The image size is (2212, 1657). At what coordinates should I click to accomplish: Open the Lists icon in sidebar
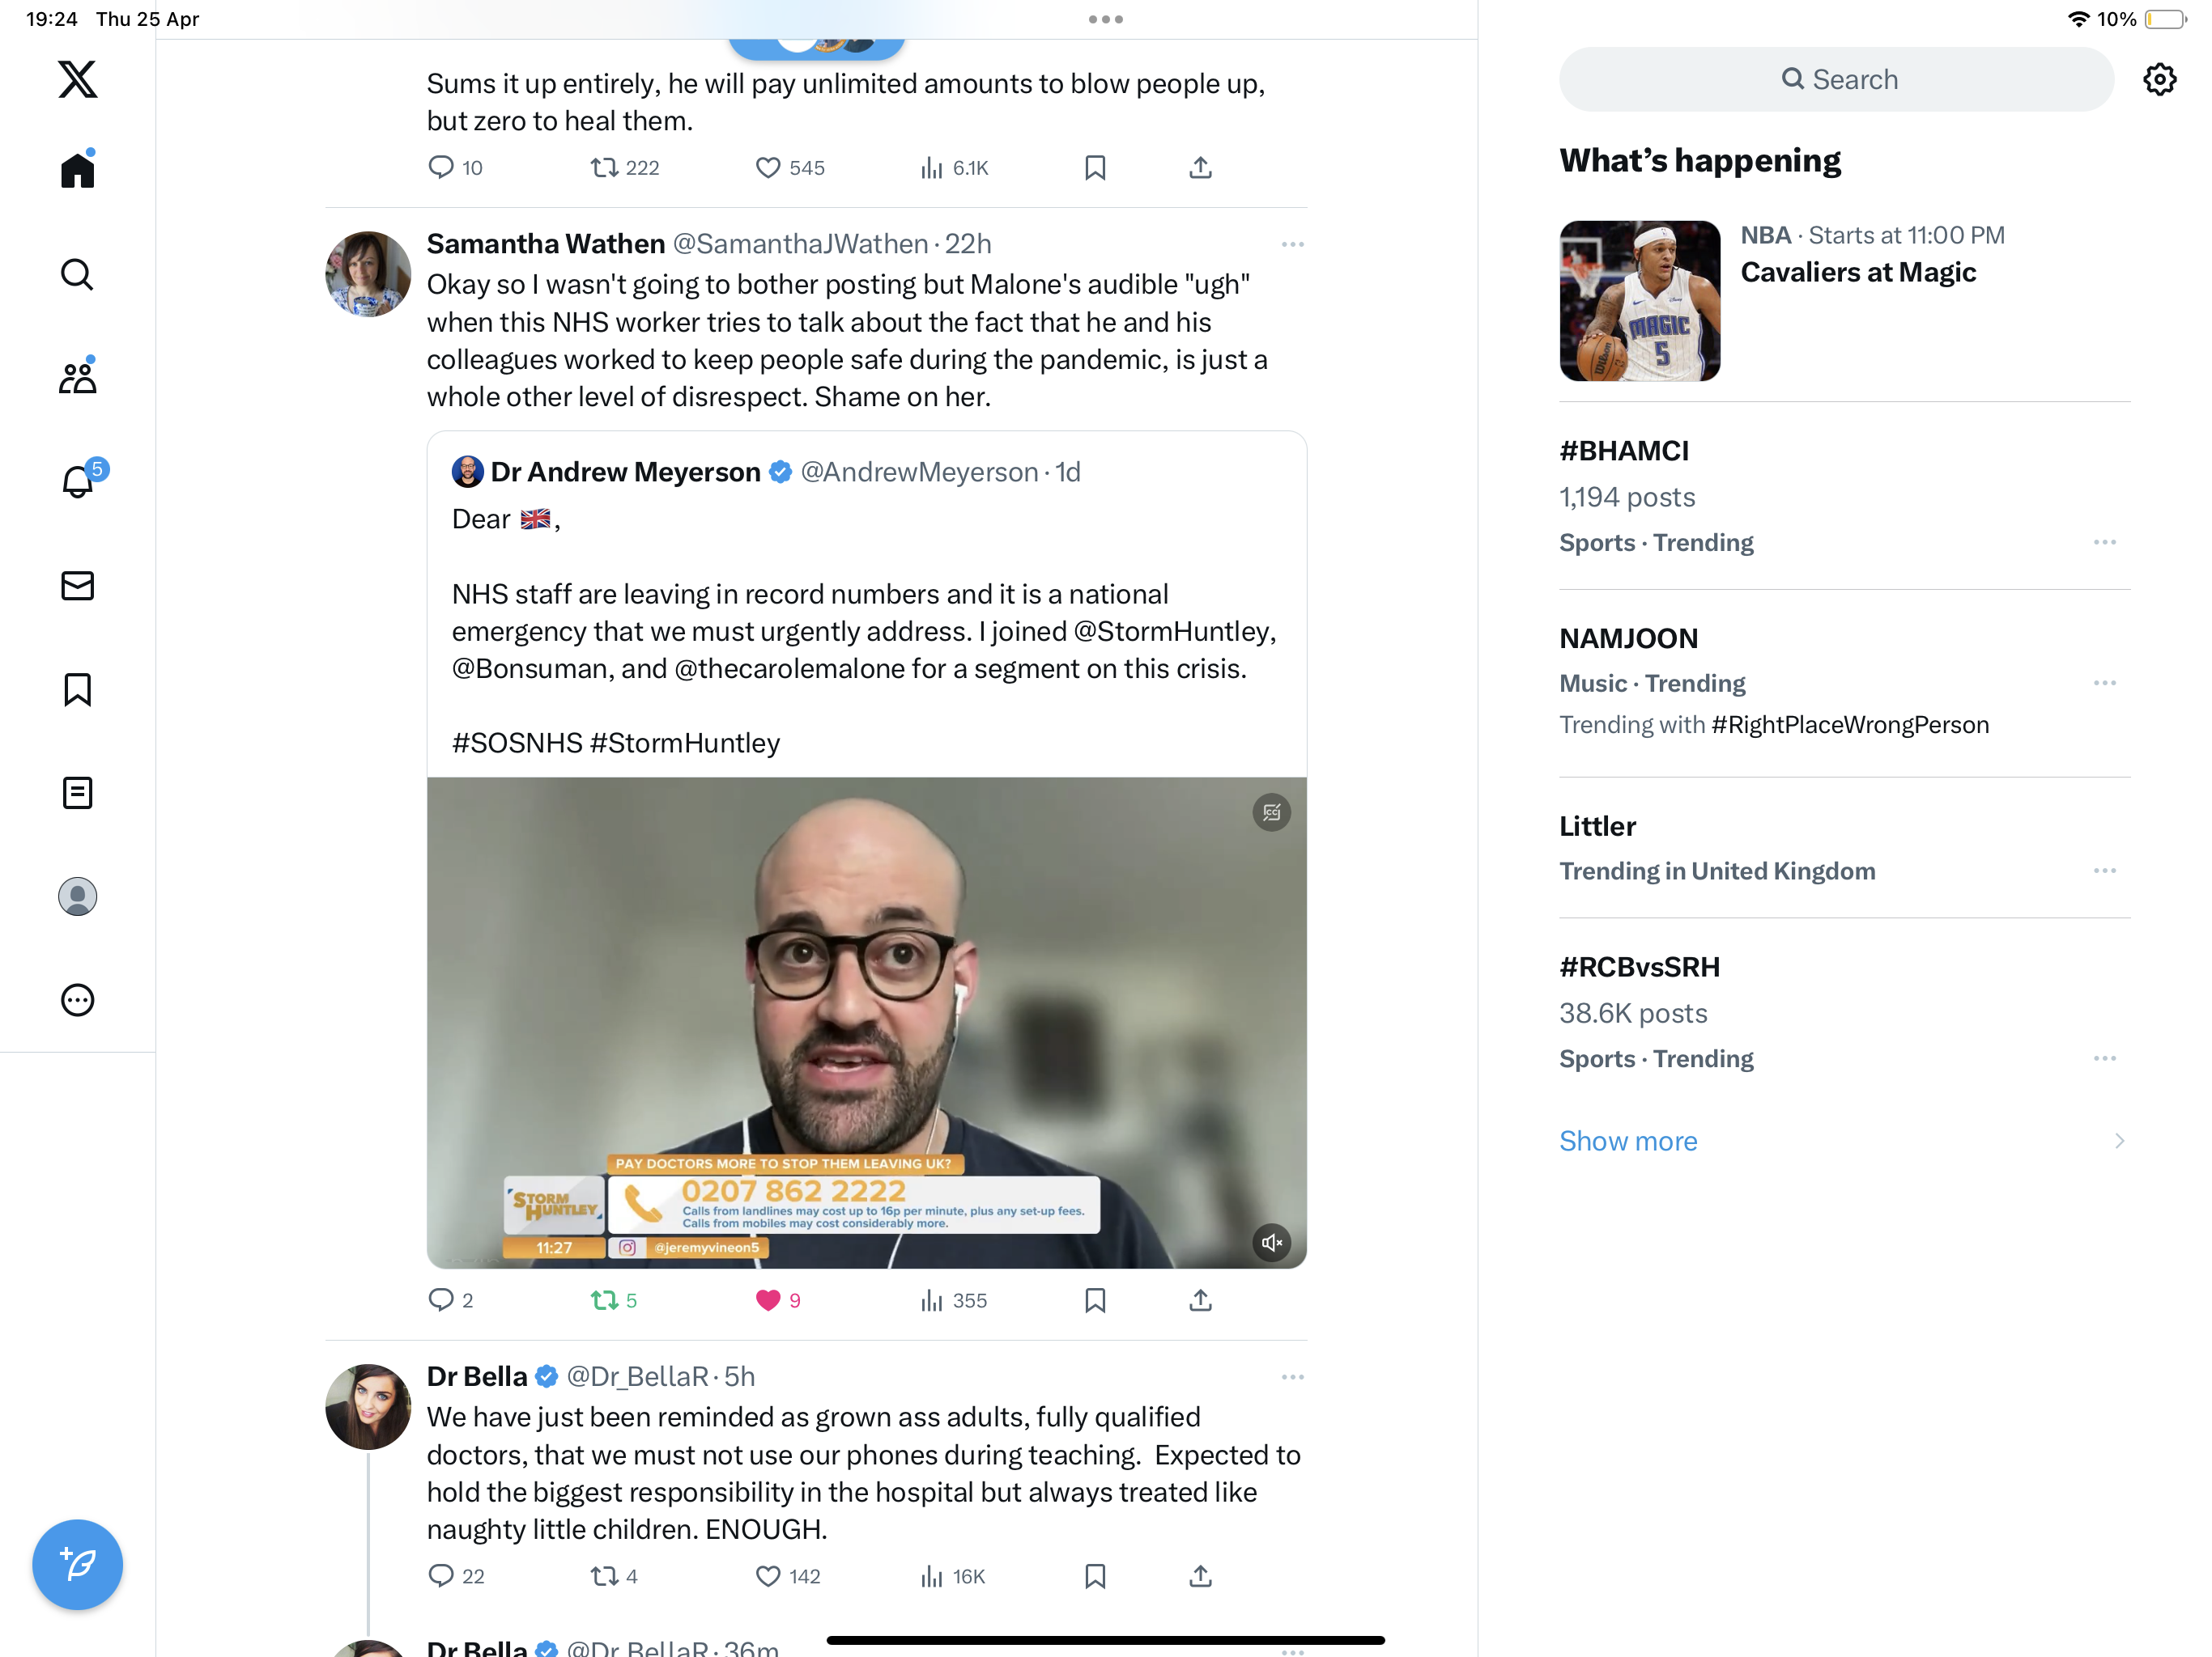click(77, 793)
